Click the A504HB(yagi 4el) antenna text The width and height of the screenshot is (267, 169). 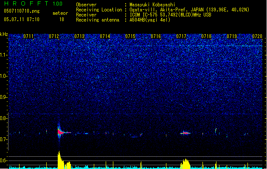pos(150,20)
